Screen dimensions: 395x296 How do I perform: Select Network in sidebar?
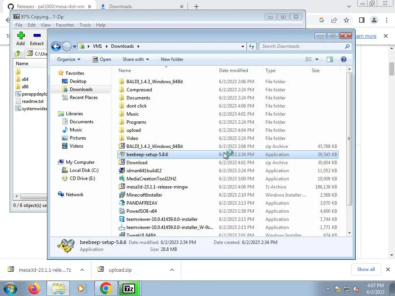click(x=74, y=195)
